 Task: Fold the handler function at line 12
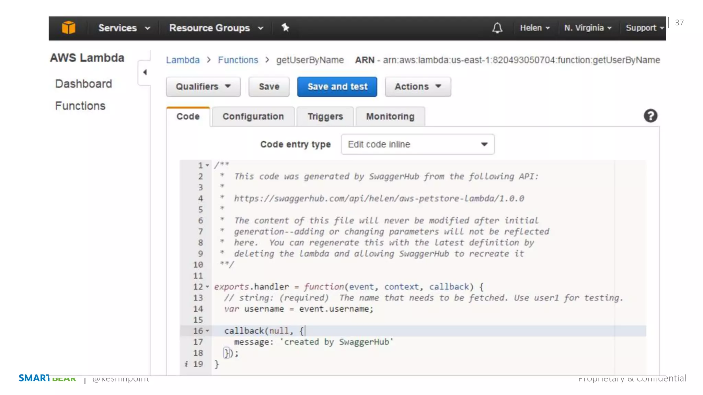pos(207,287)
